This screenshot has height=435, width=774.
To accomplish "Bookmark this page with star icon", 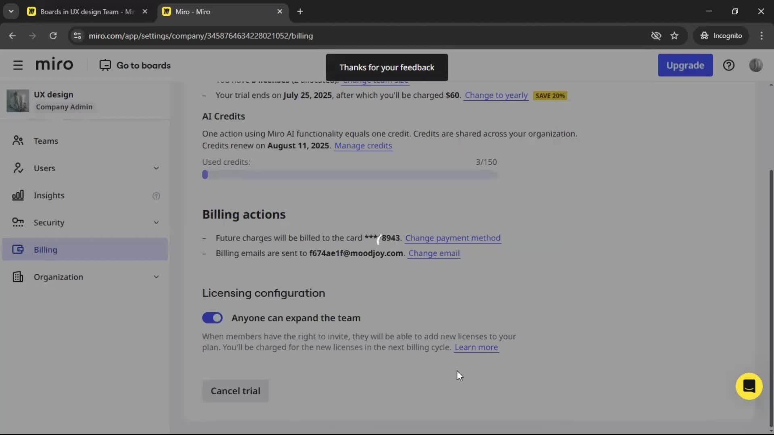I will pos(674,36).
